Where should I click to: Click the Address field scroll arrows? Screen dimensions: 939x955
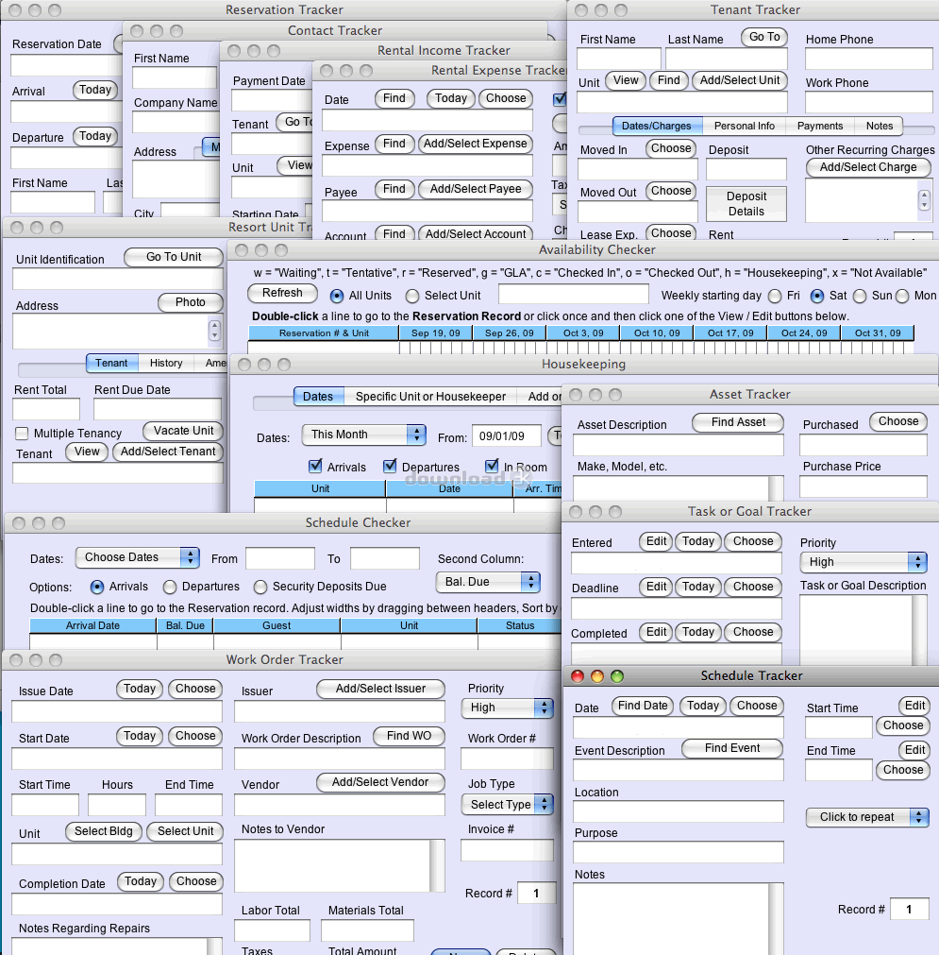(214, 330)
